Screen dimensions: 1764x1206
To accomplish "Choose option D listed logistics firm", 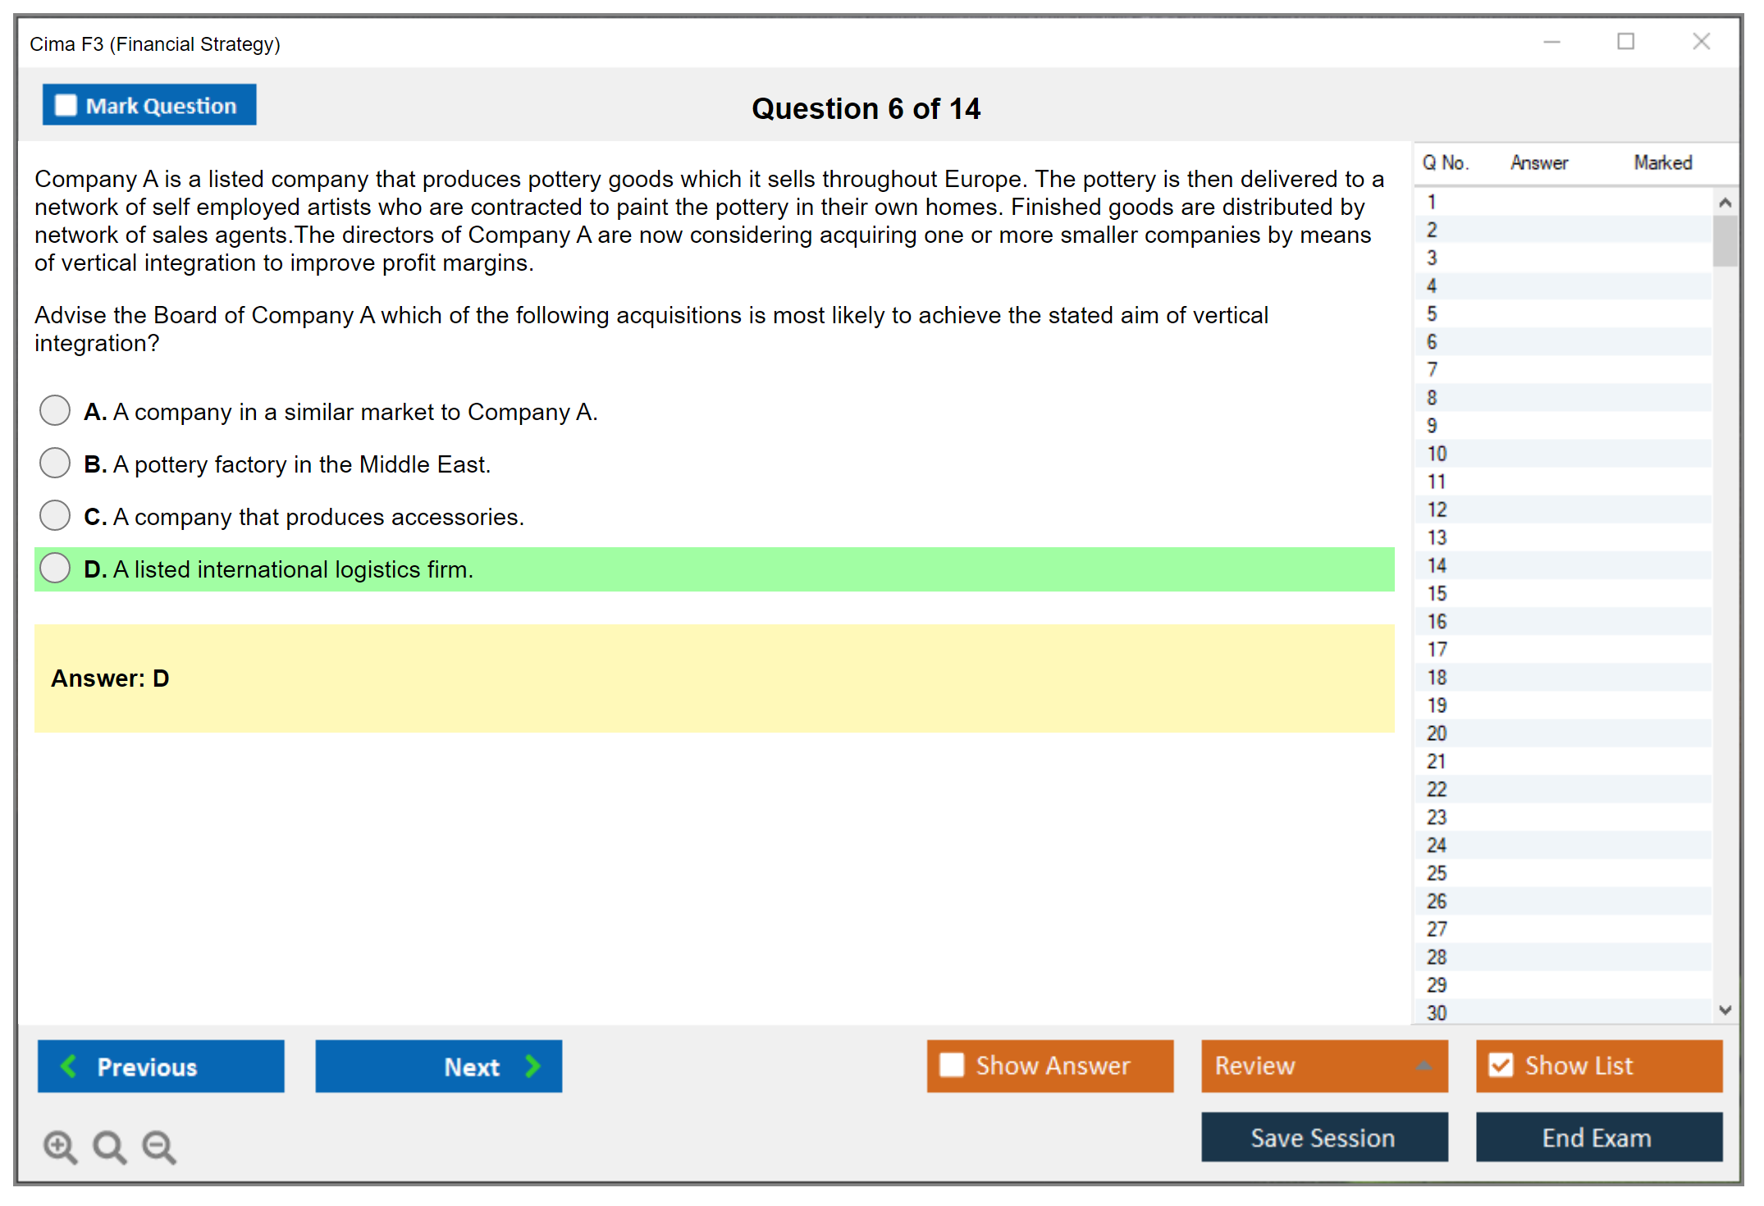I will [x=55, y=568].
